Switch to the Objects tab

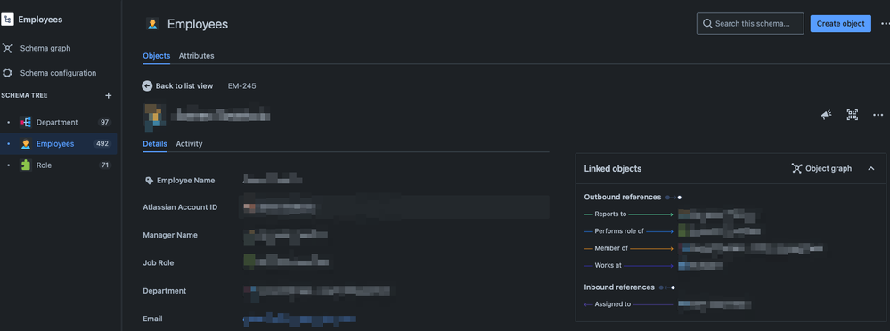156,55
